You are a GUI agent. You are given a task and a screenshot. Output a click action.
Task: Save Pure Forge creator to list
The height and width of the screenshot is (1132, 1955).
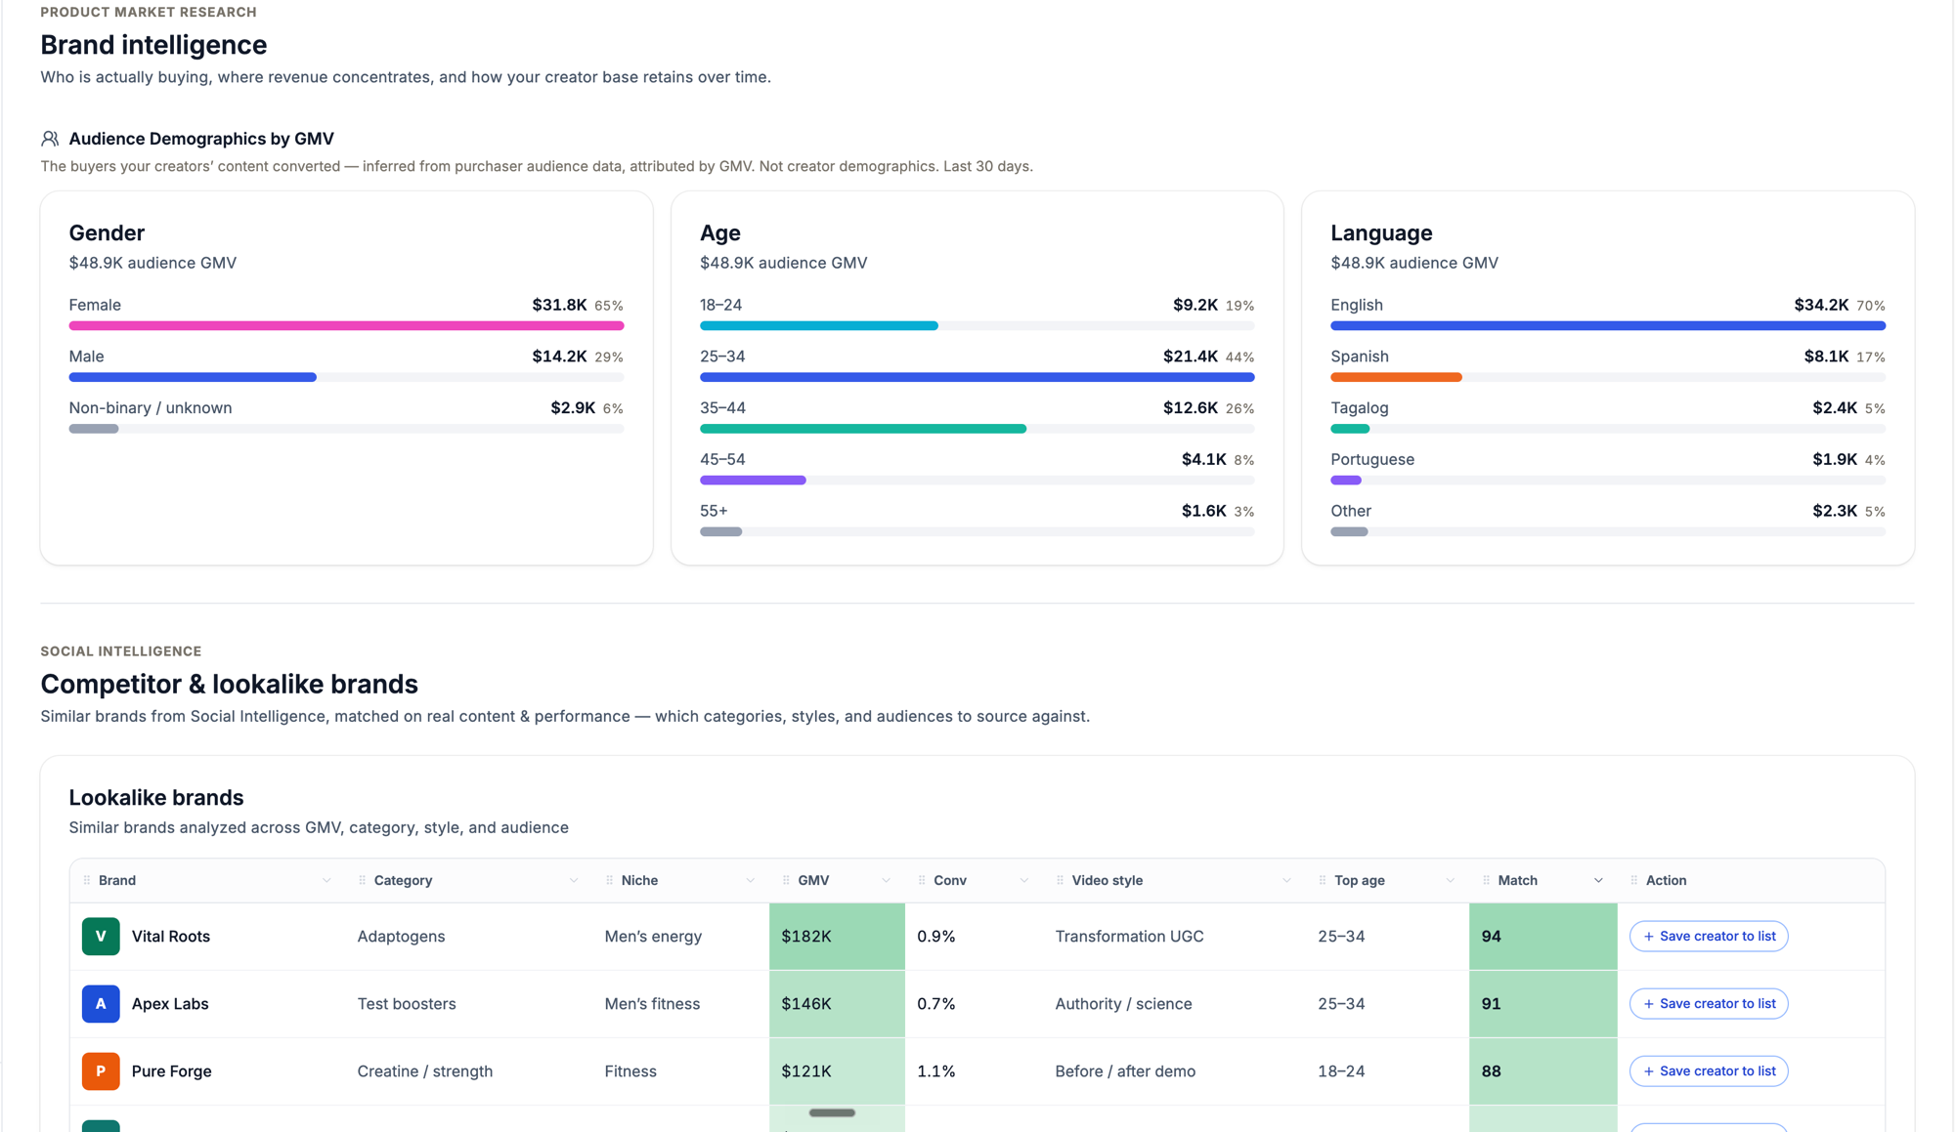[x=1709, y=1070]
